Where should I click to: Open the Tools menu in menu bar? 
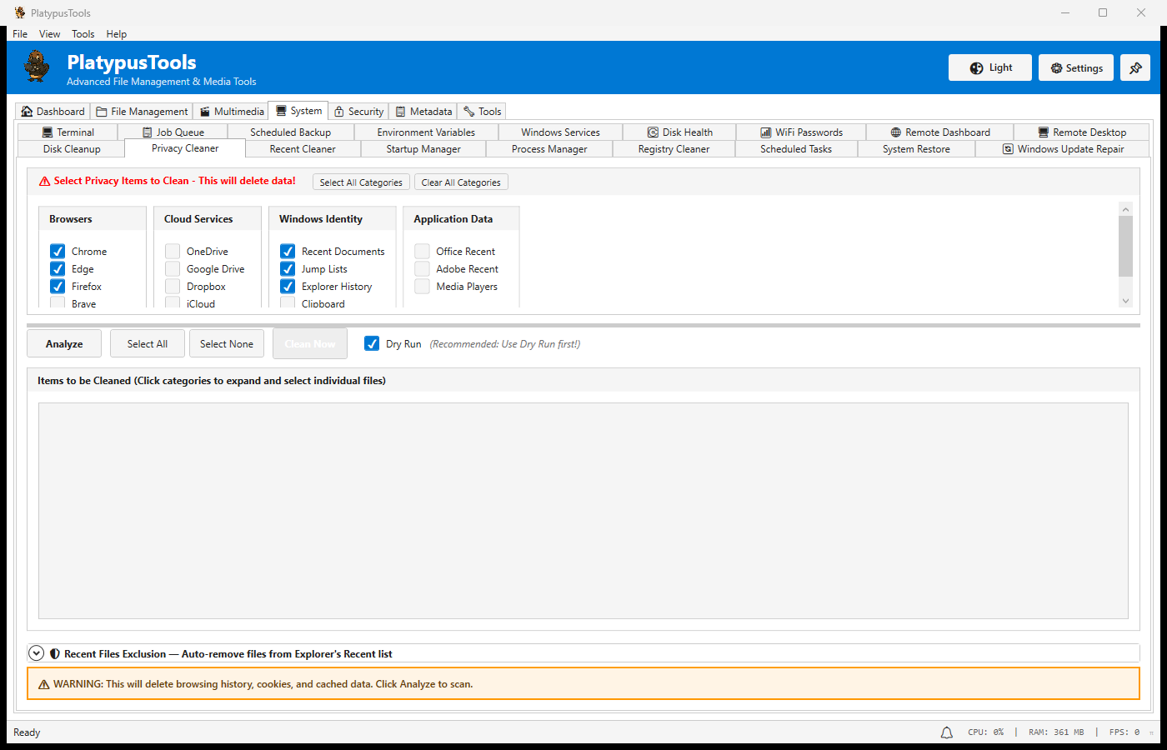tap(83, 34)
